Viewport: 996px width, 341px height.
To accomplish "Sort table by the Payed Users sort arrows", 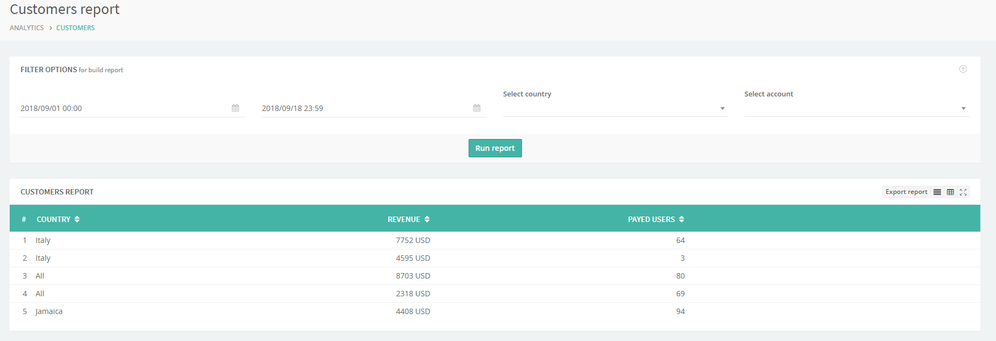I will [682, 219].
